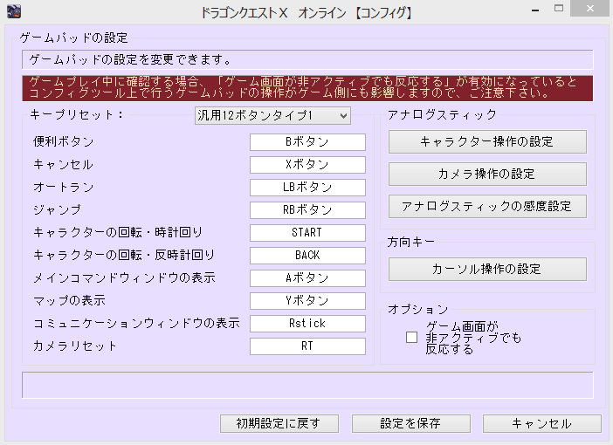Image resolution: width=613 pixels, height=445 pixels.
Task: Select the メインコマンドウィンドウ field showing Aボタン
Action: 307,277
